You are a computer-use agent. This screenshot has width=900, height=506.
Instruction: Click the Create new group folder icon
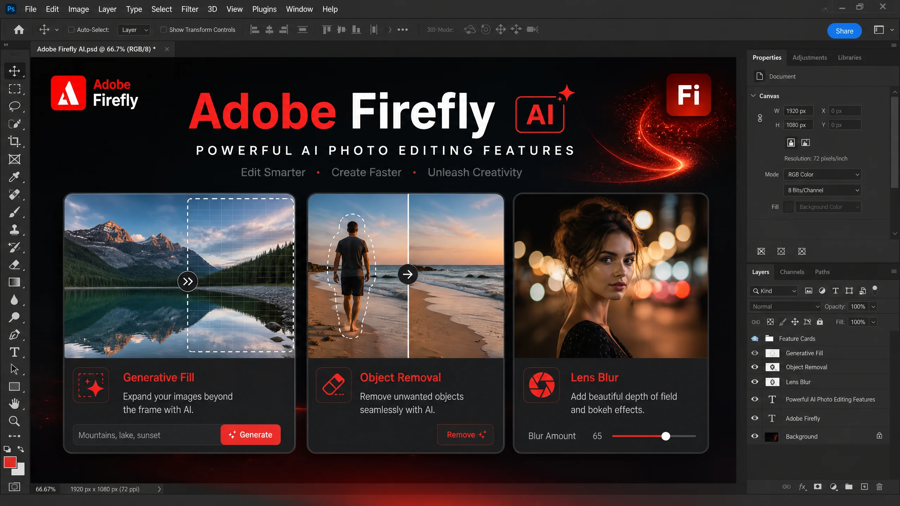click(849, 487)
